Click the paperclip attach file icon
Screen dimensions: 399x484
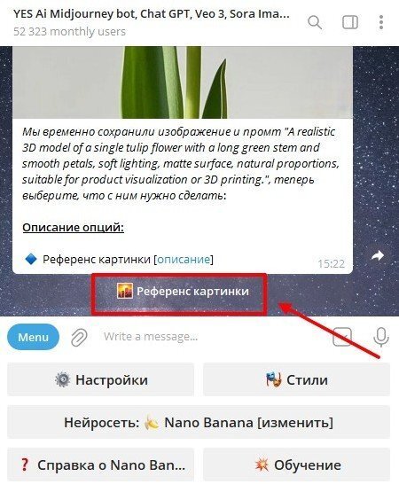point(79,337)
